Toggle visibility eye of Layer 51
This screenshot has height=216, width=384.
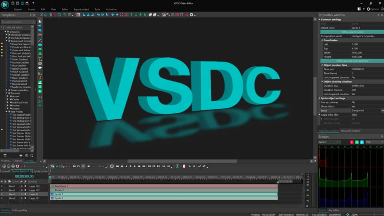(x=2, y=194)
